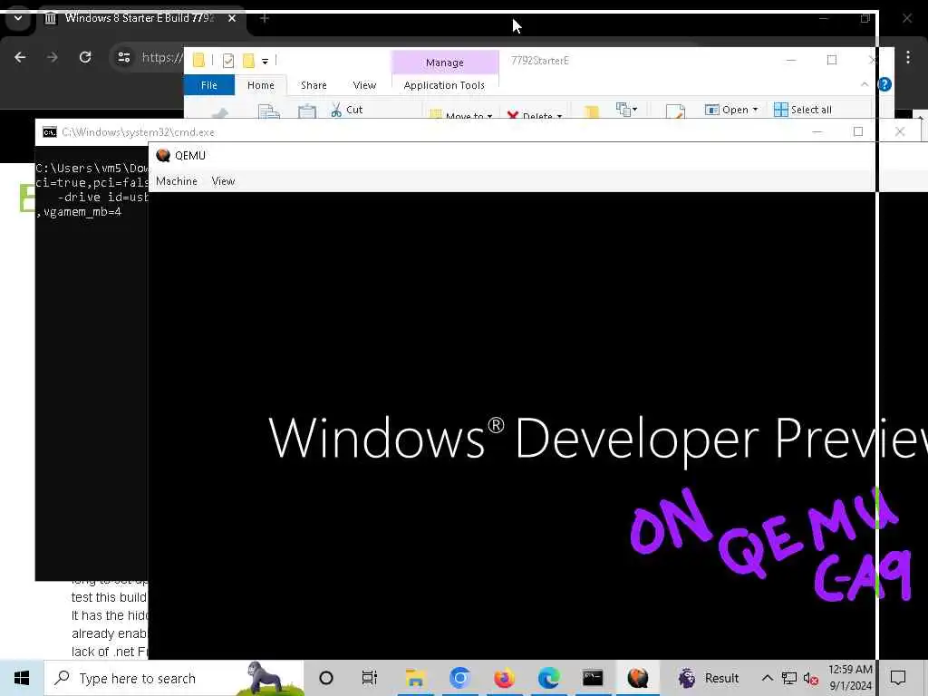928x696 pixels.
Task: Open the Machine menu in QEMU
Action: 177,181
